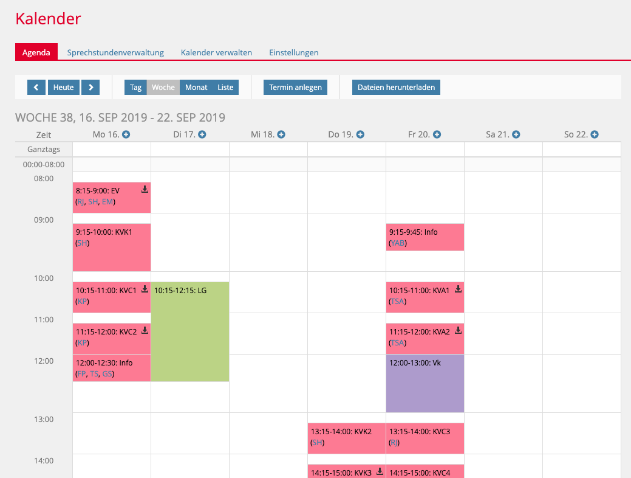Download files of Monday KVC1 event
Screen dimensions: 631x478
tap(145, 289)
